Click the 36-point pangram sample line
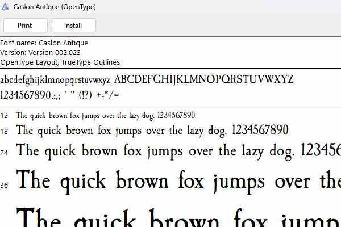 [178, 182]
